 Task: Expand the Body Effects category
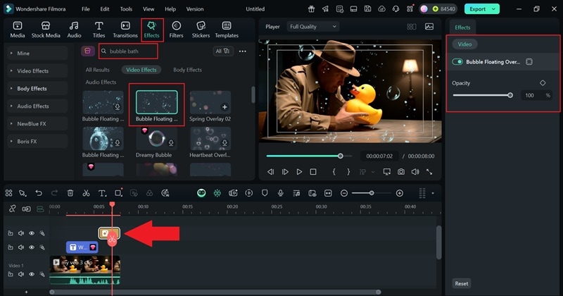click(x=37, y=89)
